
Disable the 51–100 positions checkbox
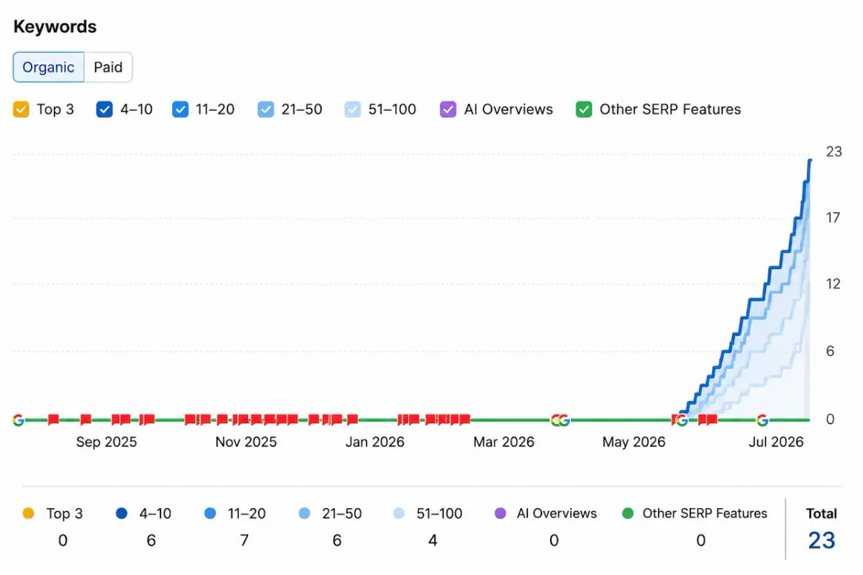tap(352, 110)
